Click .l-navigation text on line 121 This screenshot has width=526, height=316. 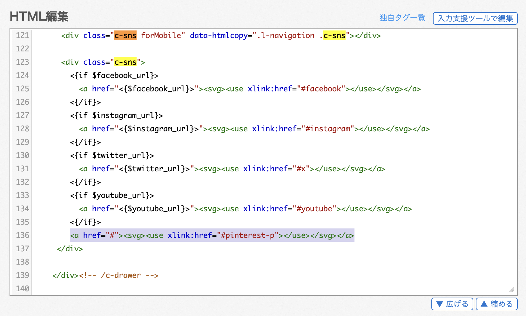[286, 36]
